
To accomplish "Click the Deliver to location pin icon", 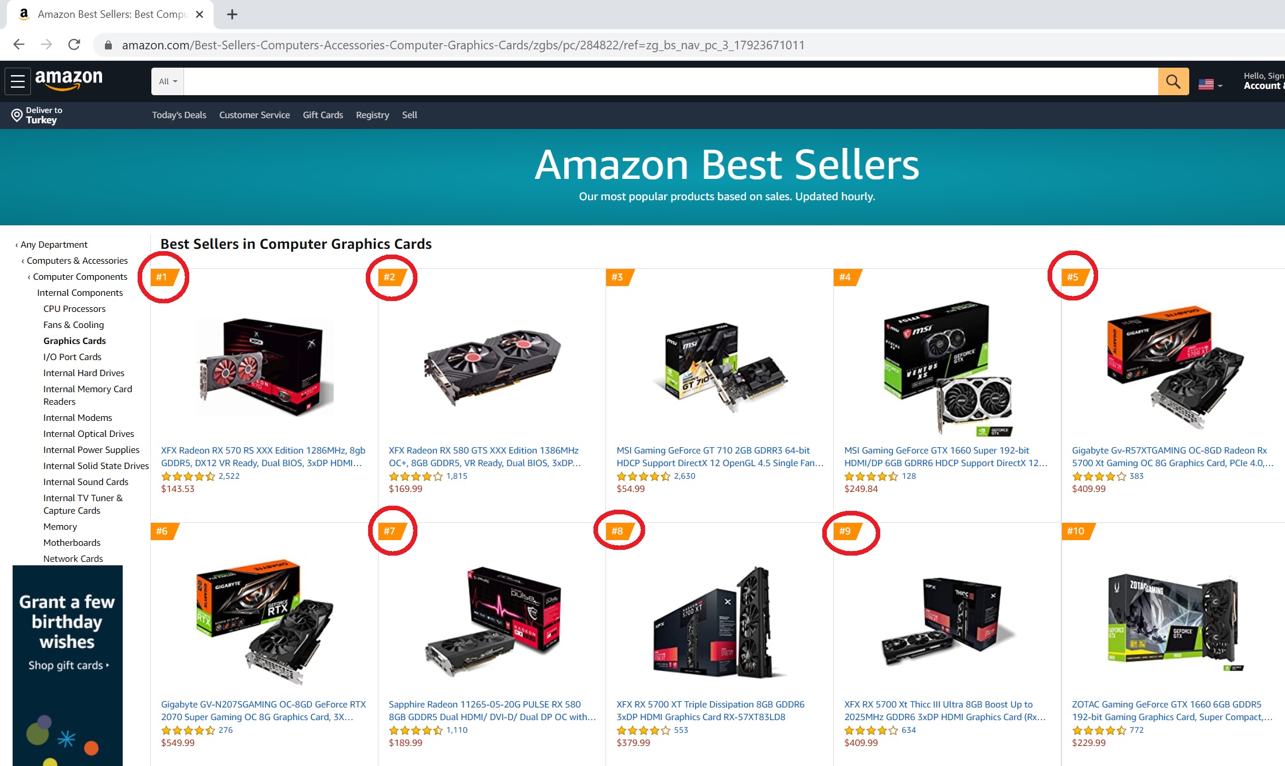I will [17, 115].
